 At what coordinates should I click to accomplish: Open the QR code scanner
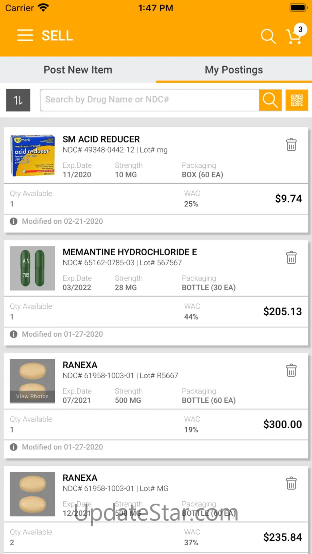pos(297,100)
